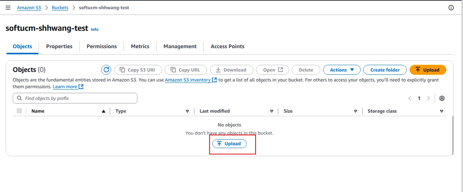This screenshot has height=192, width=463.
Task: Sort by Last modified column arrow
Action: pos(271,111)
